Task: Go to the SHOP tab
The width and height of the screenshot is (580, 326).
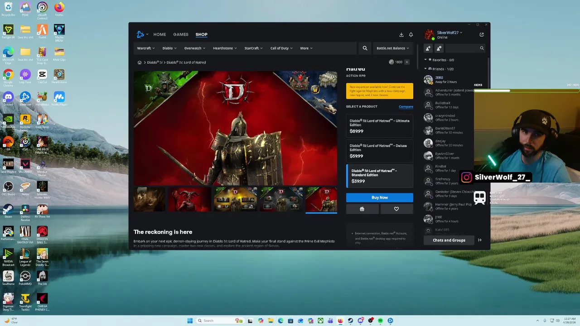Action: coord(201,34)
